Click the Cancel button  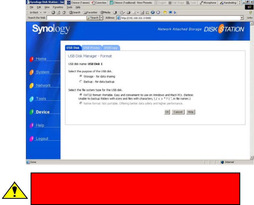(x=178, y=112)
